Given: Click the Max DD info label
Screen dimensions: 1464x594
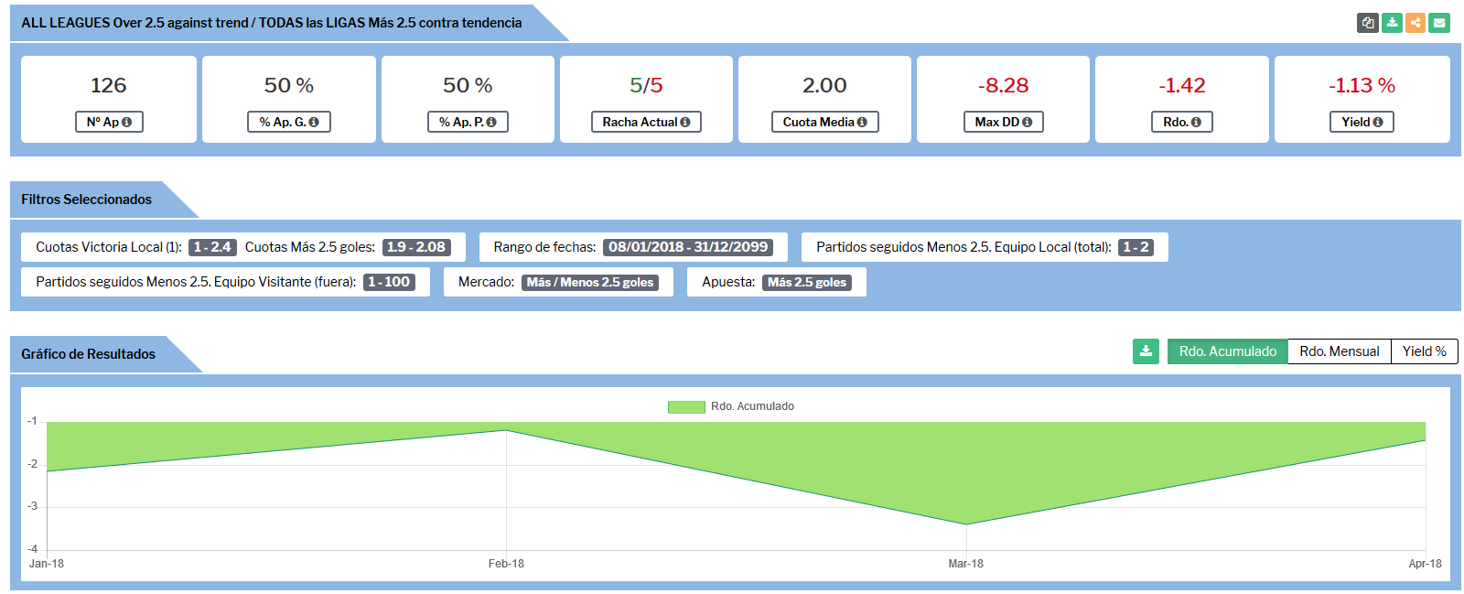Looking at the screenshot, I should click(x=1003, y=122).
